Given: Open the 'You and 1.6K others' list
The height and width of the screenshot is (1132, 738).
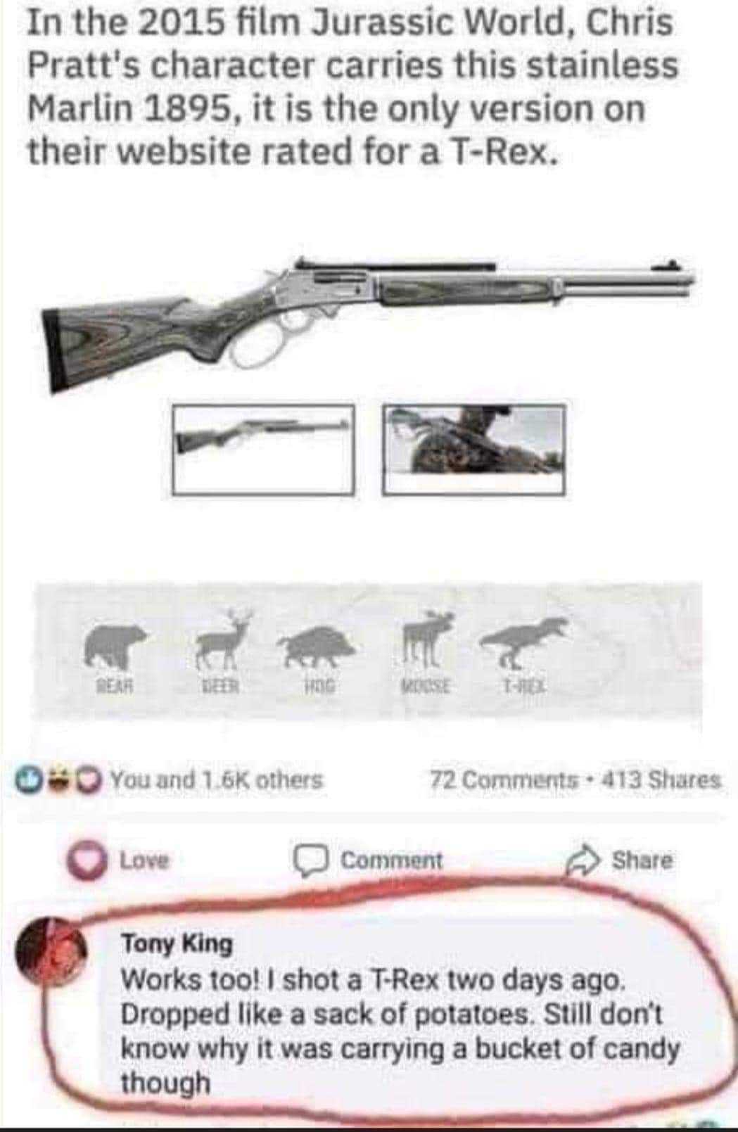Looking at the screenshot, I should (x=217, y=780).
